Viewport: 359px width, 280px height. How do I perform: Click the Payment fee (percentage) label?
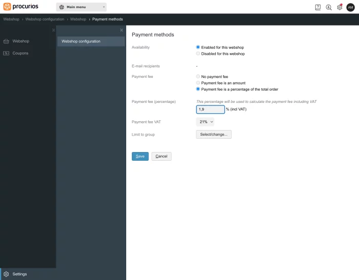(x=154, y=102)
